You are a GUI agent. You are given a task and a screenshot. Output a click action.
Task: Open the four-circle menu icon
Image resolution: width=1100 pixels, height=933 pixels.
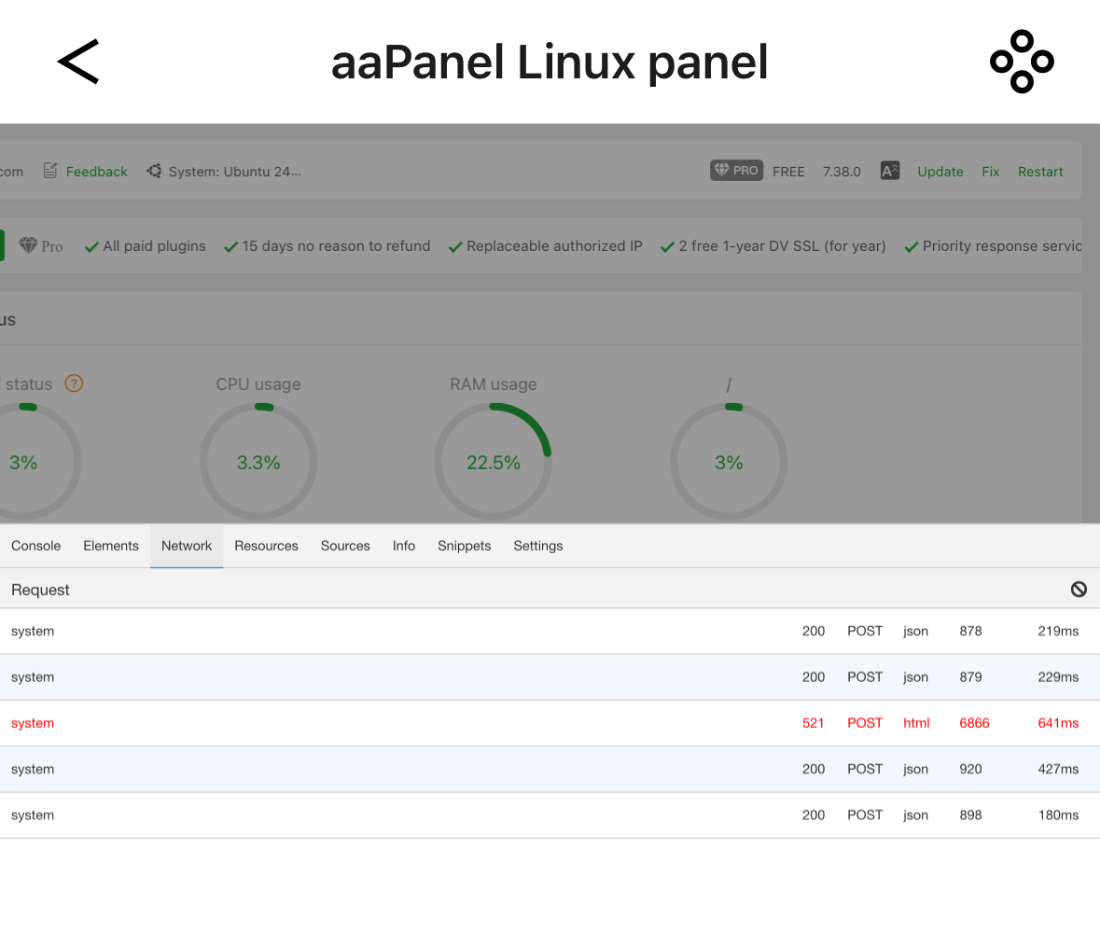pos(1022,62)
